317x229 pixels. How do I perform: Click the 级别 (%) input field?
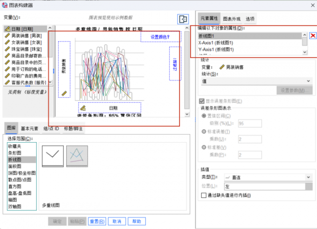click(250, 124)
